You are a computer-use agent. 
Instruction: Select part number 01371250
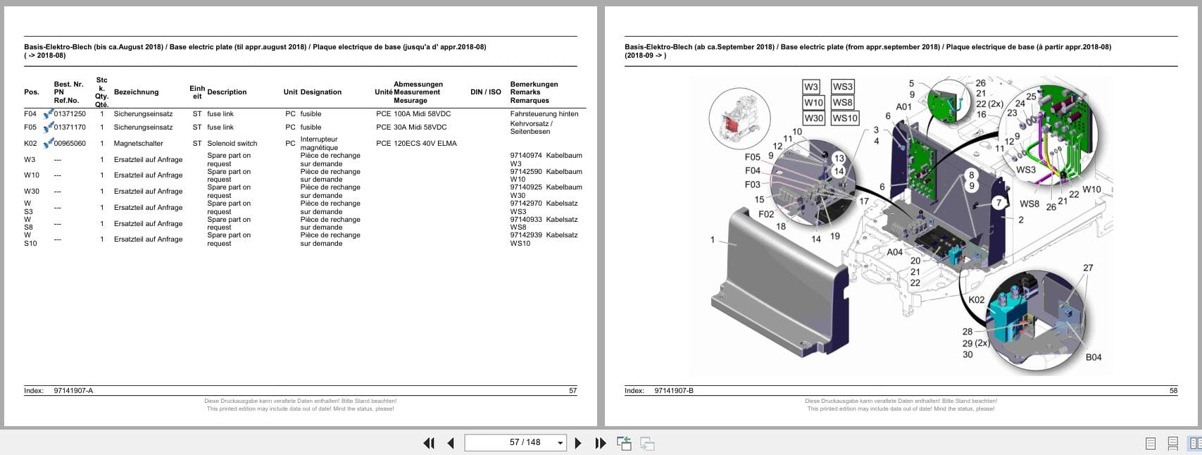tap(70, 114)
